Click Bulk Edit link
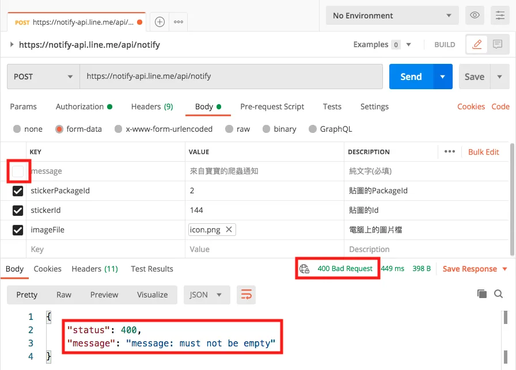516x370 pixels. (x=483, y=152)
